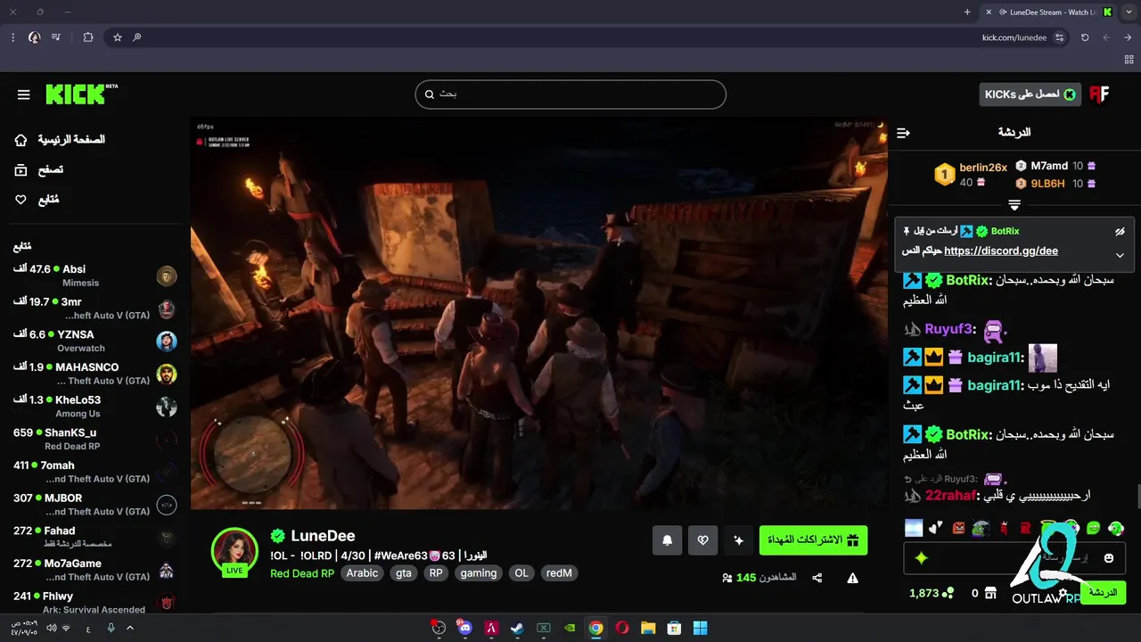Select the redM tag
This screenshot has width=1141, height=642.
click(x=559, y=573)
